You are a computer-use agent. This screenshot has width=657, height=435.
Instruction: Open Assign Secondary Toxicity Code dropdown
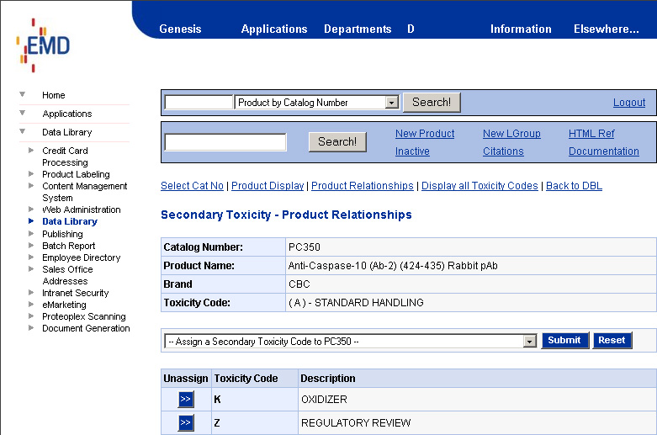529,341
